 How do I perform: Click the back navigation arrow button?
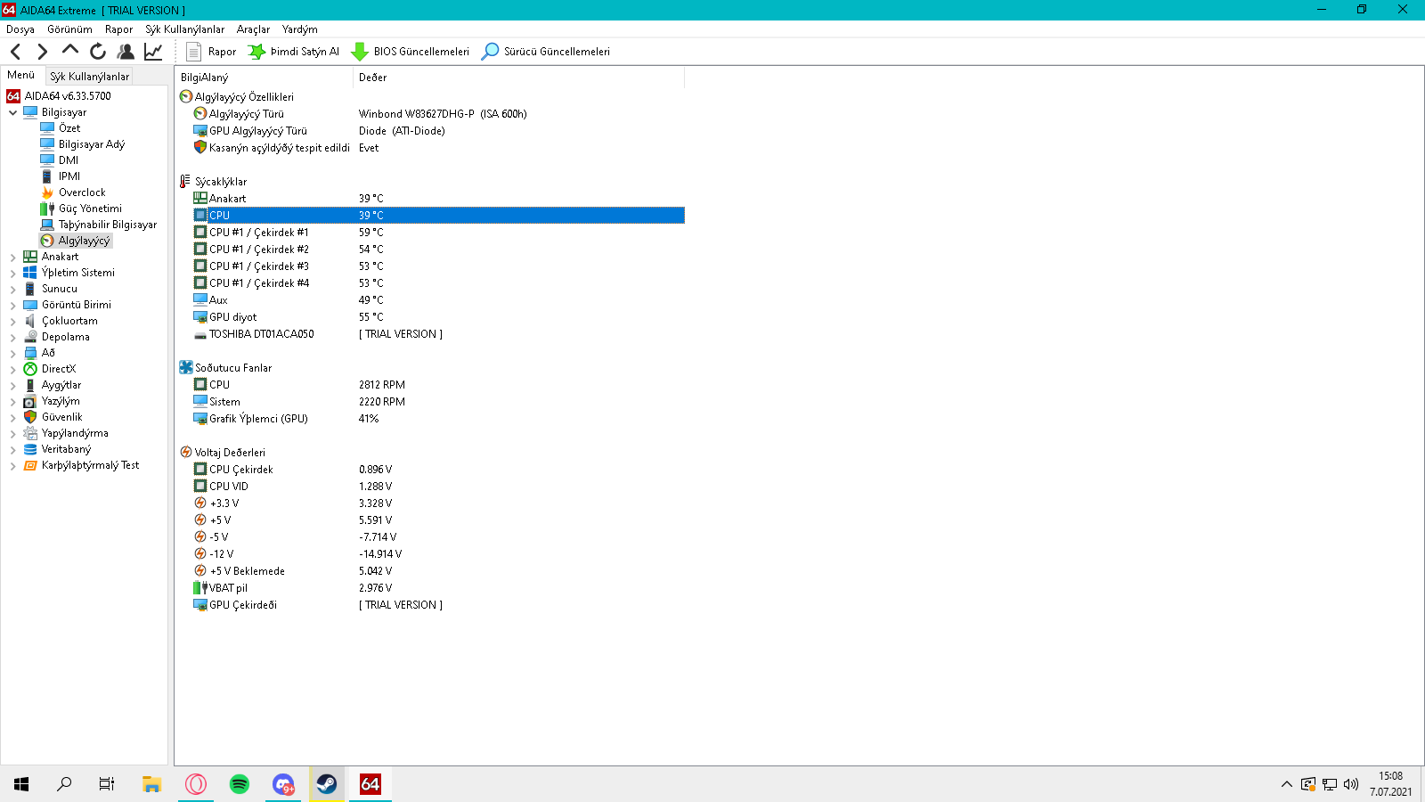point(15,51)
